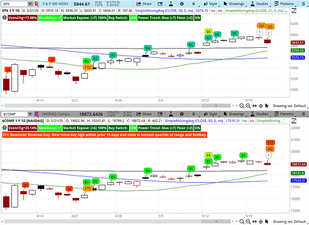Click the scroll left arrow under the $COMP chart
The image size is (309, 225).
[x=2, y=222]
